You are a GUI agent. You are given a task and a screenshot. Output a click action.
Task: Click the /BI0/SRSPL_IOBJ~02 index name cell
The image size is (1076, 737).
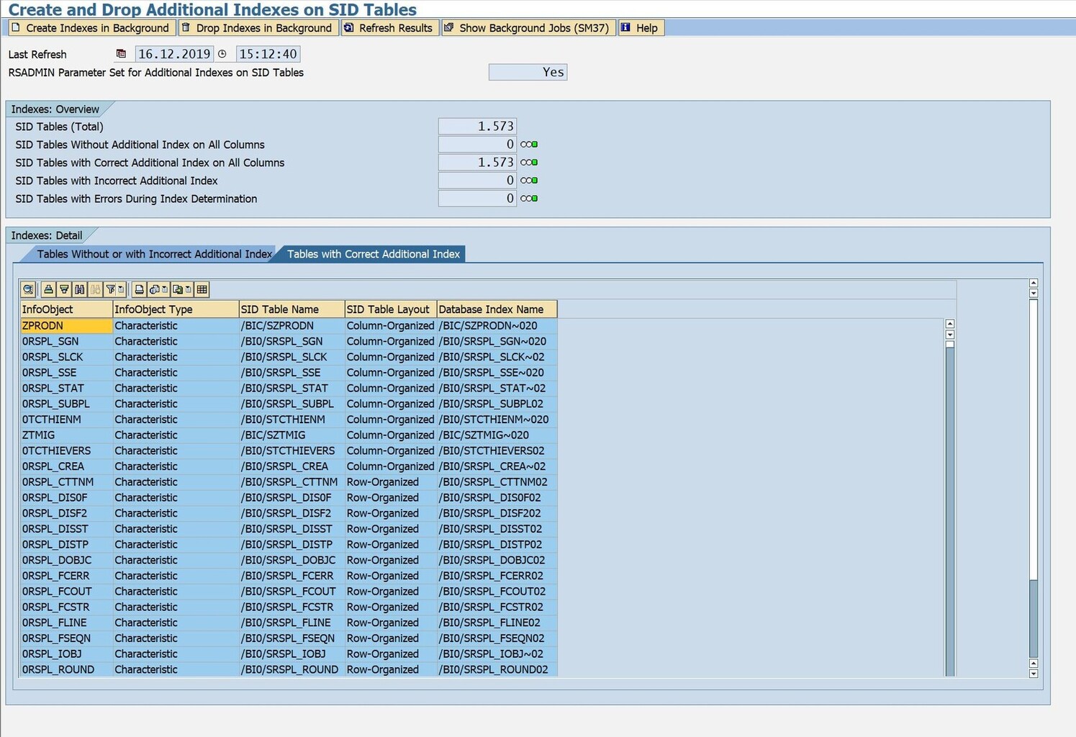(497, 654)
